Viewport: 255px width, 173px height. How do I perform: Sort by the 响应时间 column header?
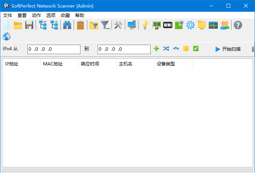[97, 64]
